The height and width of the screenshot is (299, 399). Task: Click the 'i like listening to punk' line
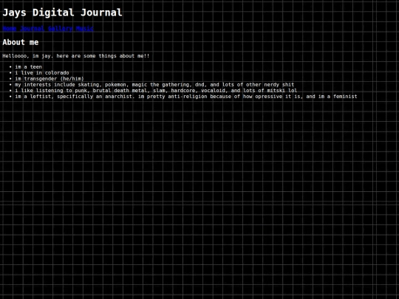click(156, 91)
